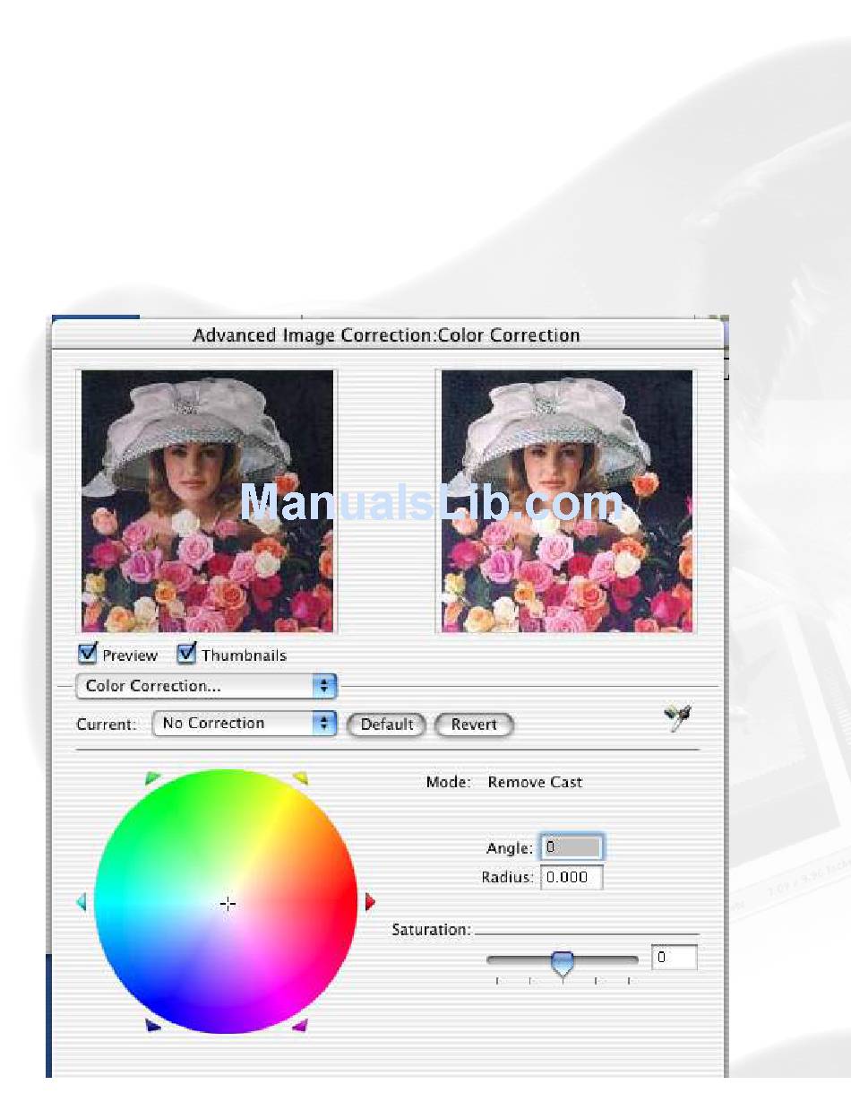Click the Remove Cast mode text
The image size is (851, 1102).
[535, 782]
